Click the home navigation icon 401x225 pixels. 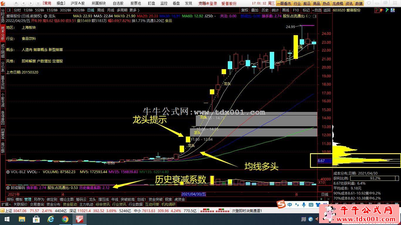pos(16,3)
